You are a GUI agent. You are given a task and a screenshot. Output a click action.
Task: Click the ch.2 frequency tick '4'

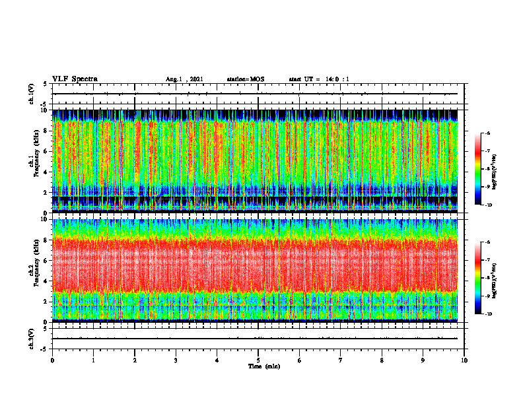pyautogui.click(x=46, y=281)
